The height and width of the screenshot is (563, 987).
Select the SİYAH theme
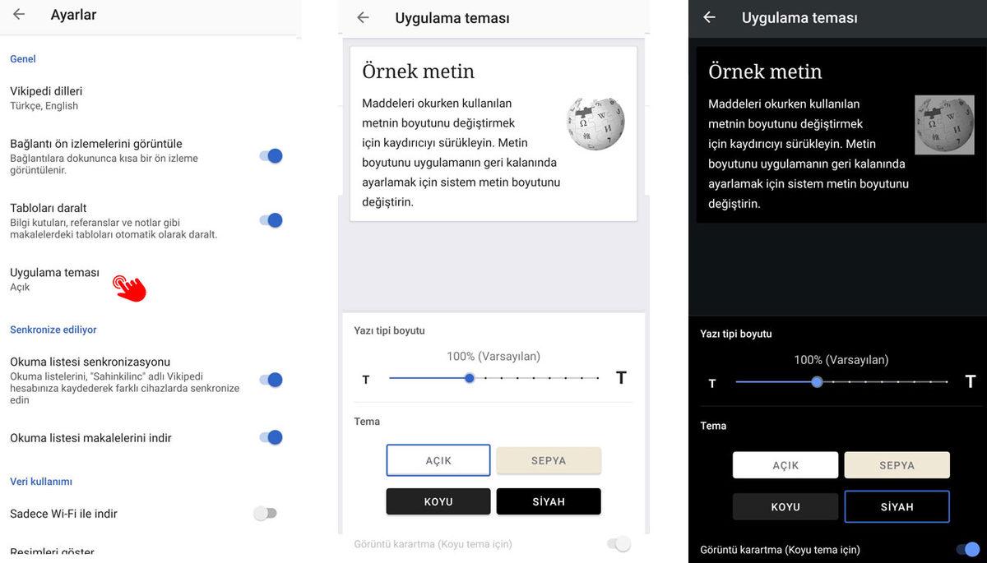click(549, 501)
